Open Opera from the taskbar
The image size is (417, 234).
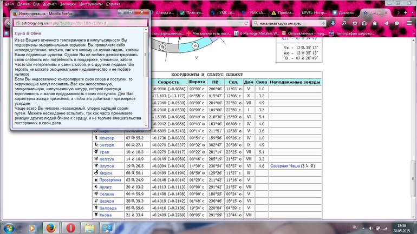coord(72,226)
